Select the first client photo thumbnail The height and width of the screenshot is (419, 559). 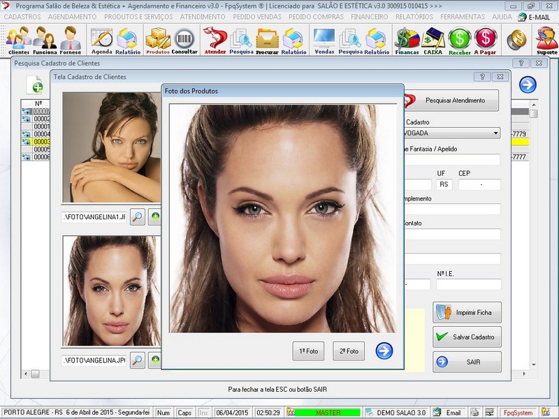[111, 147]
